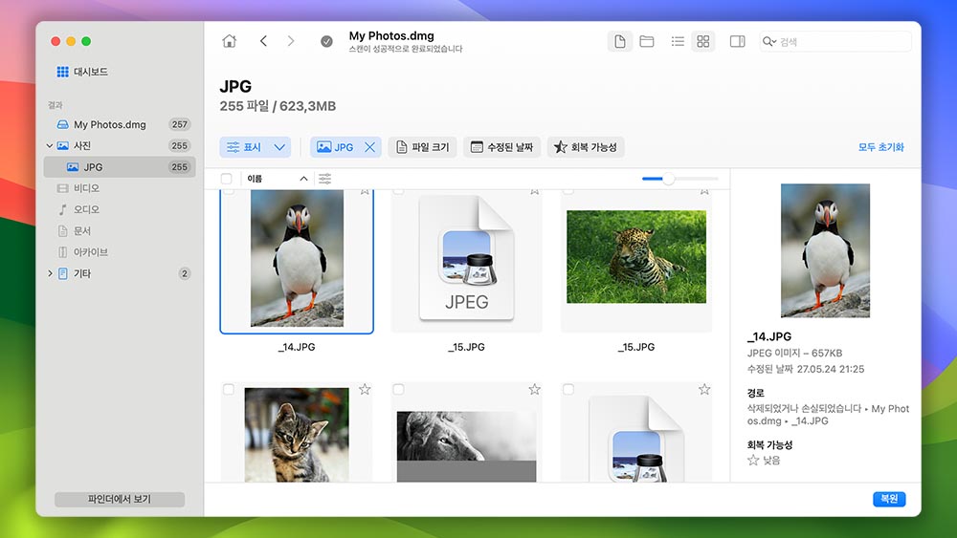
Task: Click the 낮음 recovery chance star
Action: coord(753,460)
